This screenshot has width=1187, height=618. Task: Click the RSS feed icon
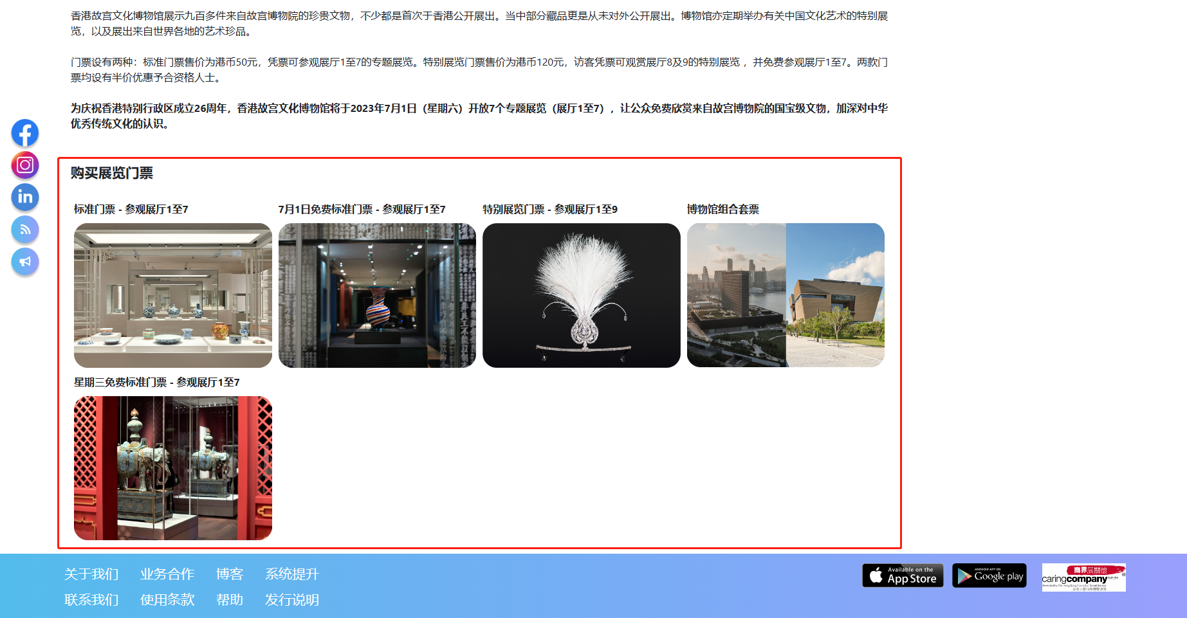coord(25,230)
